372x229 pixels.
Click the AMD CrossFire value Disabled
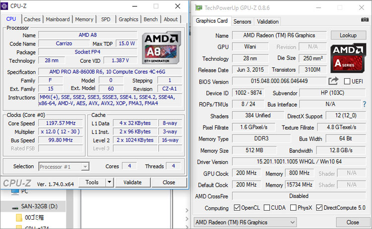tap(299, 196)
